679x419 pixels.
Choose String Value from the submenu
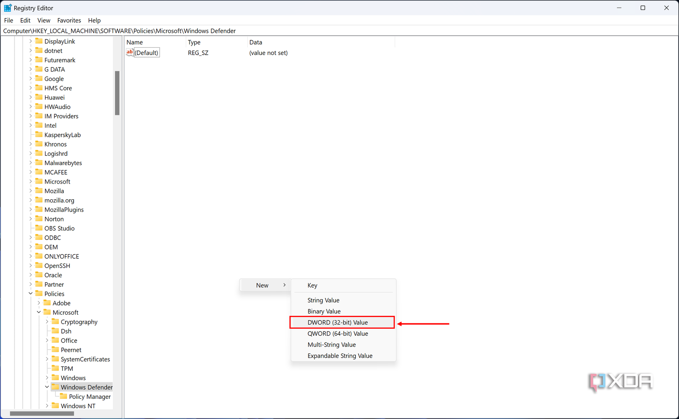click(343, 300)
